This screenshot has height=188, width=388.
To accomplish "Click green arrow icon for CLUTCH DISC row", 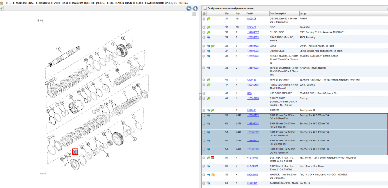I will click(208, 33).
